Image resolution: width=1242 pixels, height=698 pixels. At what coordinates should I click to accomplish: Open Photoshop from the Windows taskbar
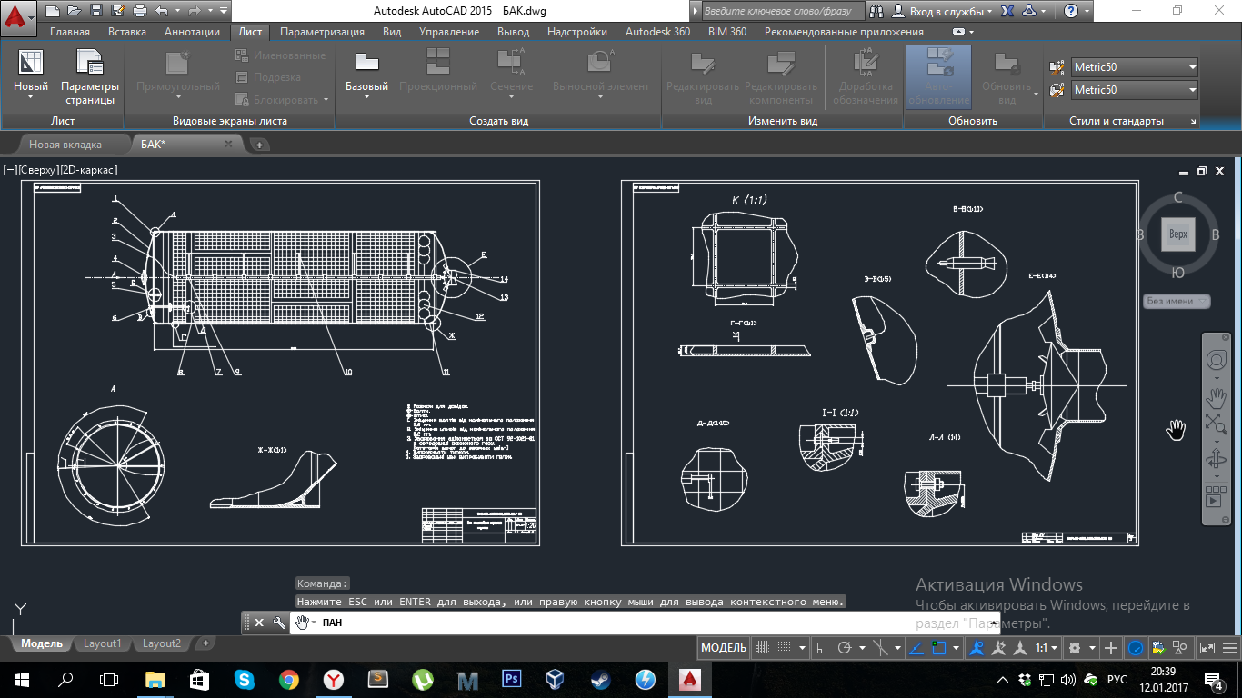pos(511,679)
